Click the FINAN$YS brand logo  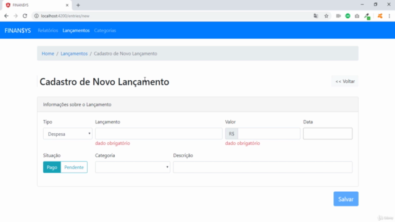coord(18,30)
